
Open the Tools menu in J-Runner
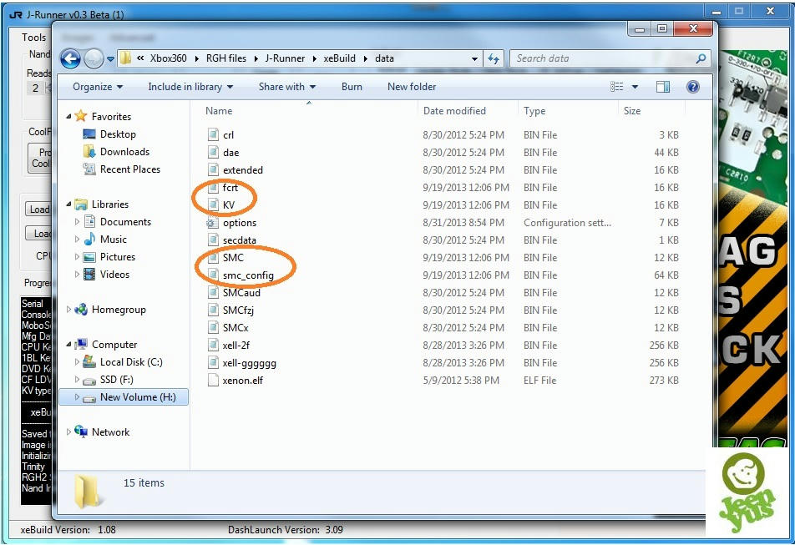(x=34, y=37)
